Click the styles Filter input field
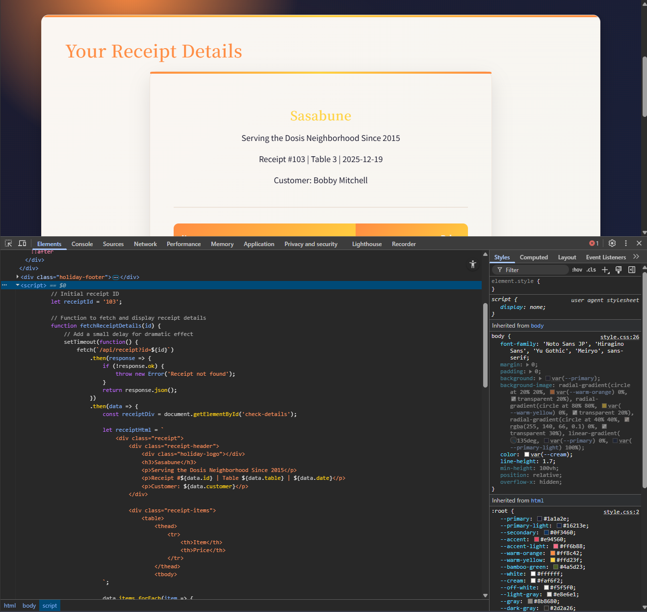 530,270
